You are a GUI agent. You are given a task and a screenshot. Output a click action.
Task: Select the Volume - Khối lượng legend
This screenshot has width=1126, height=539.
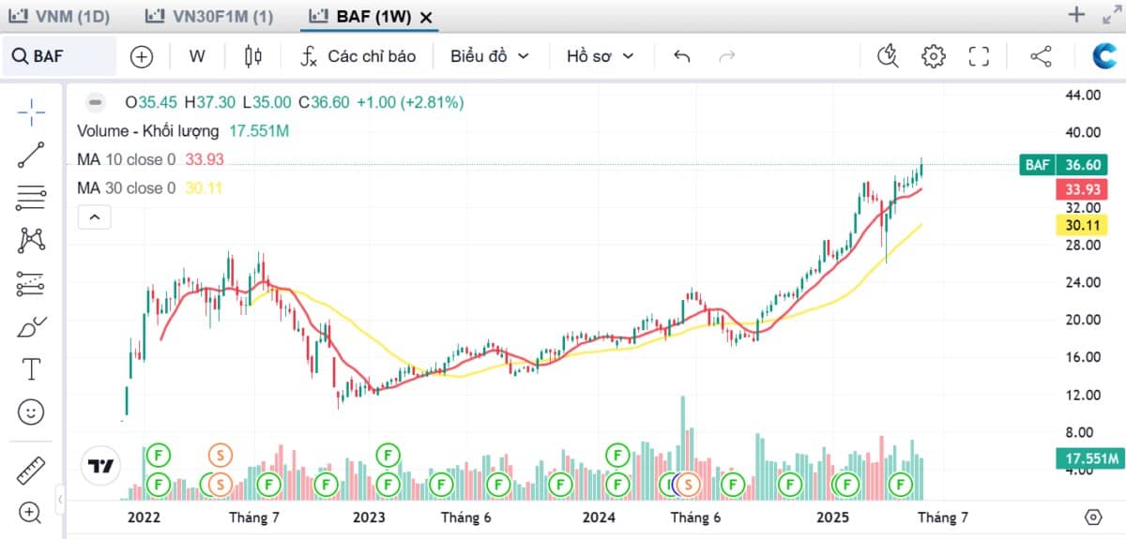click(183, 131)
